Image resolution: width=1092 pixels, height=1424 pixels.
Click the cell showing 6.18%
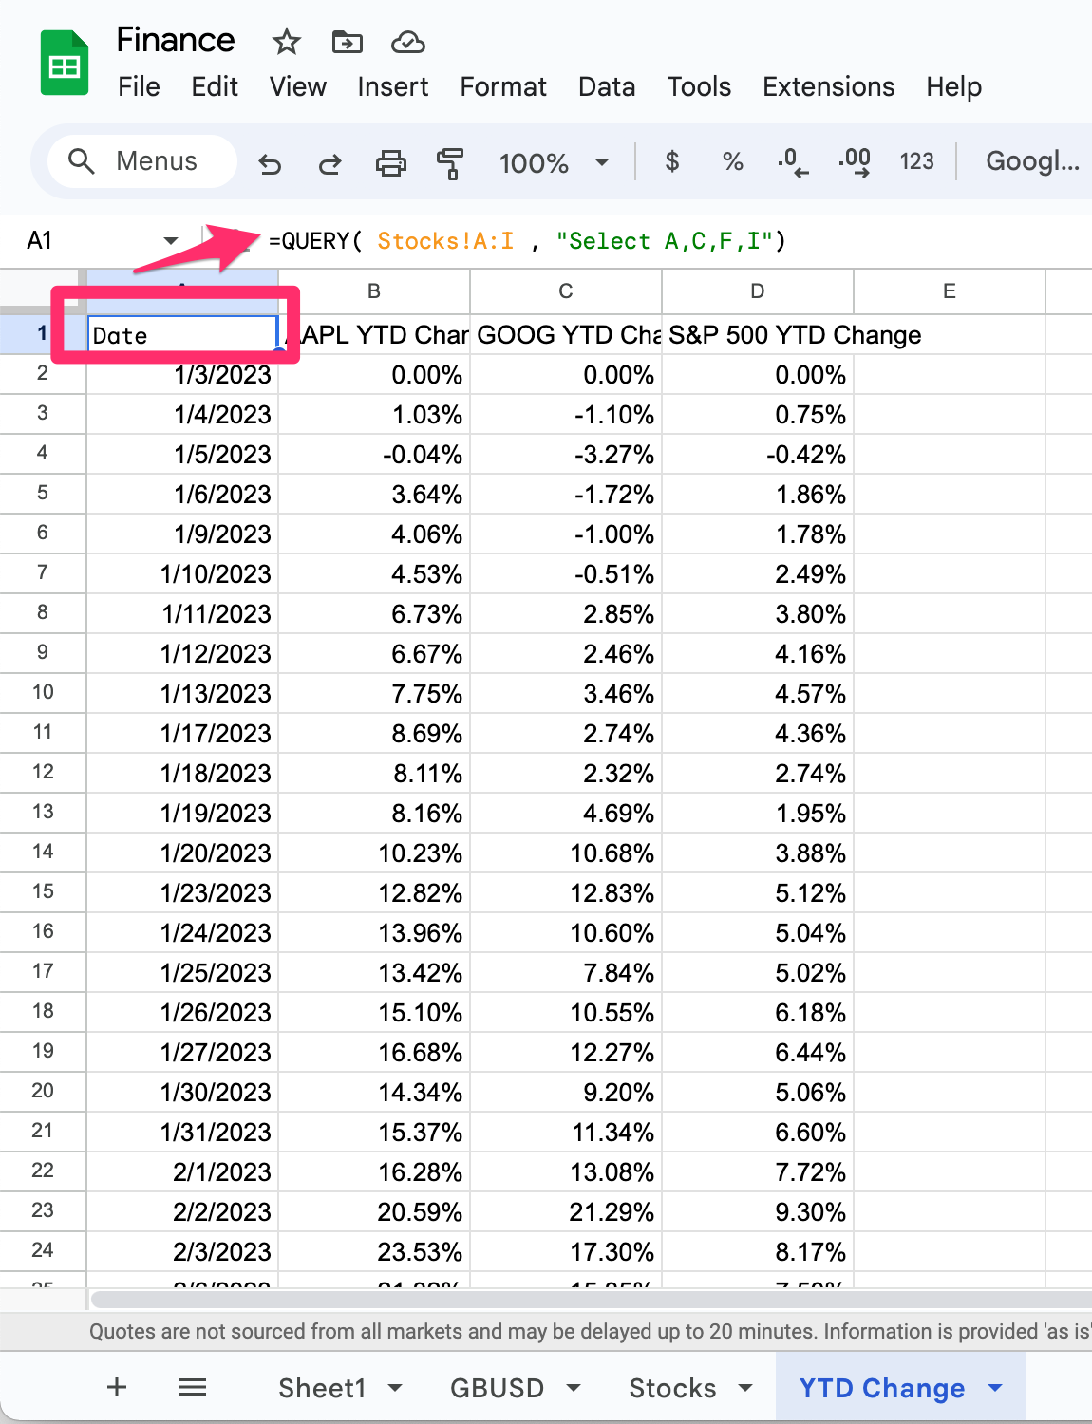click(758, 1012)
